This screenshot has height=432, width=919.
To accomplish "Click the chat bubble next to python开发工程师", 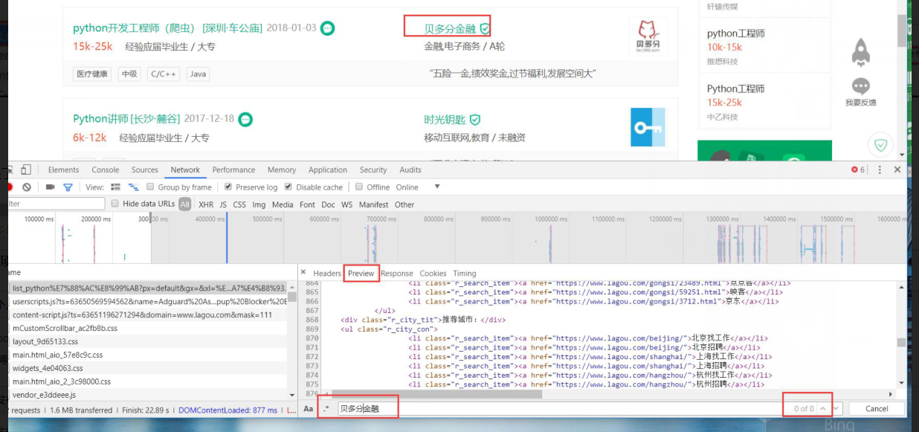I will (327, 28).
